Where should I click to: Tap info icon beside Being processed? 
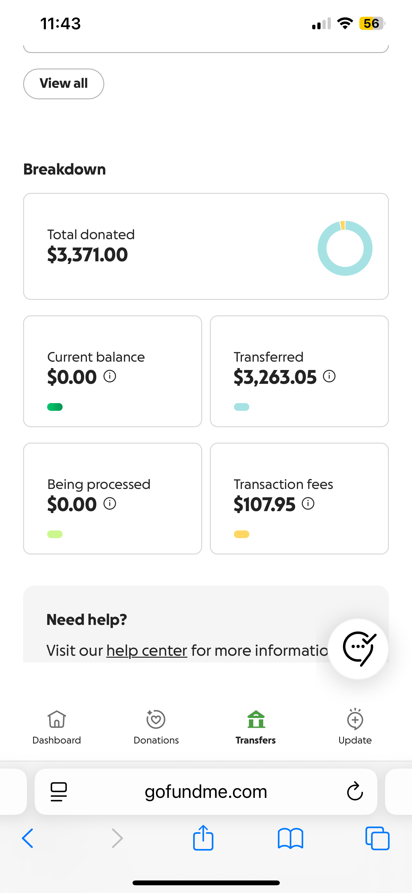pyautogui.click(x=110, y=503)
